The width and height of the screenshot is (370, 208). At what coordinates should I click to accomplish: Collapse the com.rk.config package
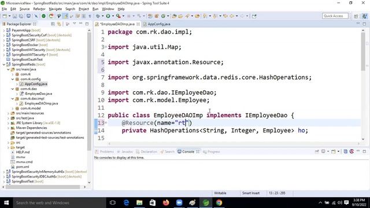coord(13,79)
